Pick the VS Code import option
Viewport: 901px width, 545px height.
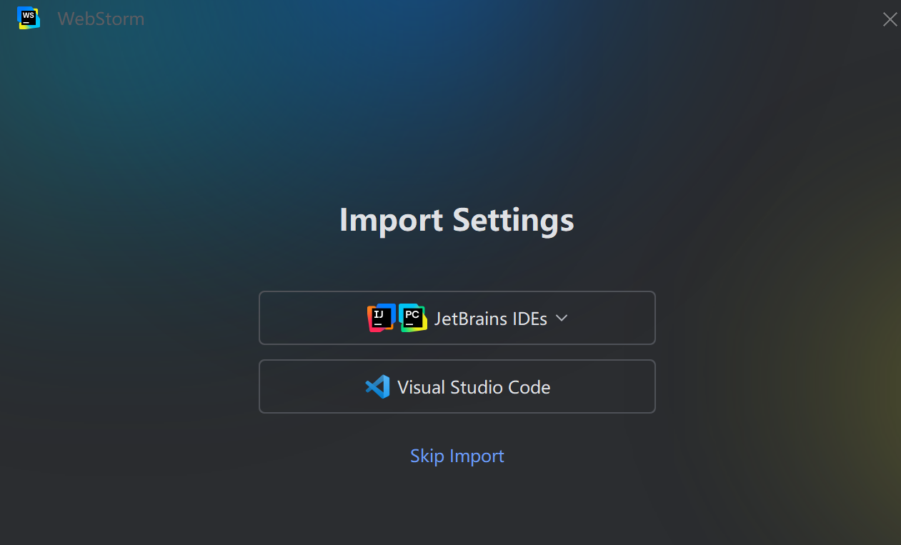(x=457, y=386)
